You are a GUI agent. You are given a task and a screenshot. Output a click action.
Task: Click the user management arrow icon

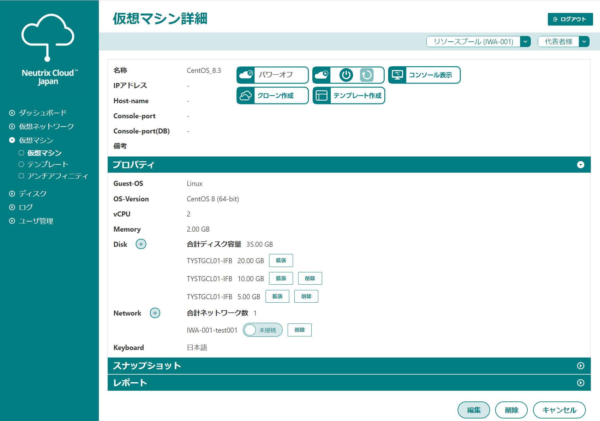pos(12,221)
